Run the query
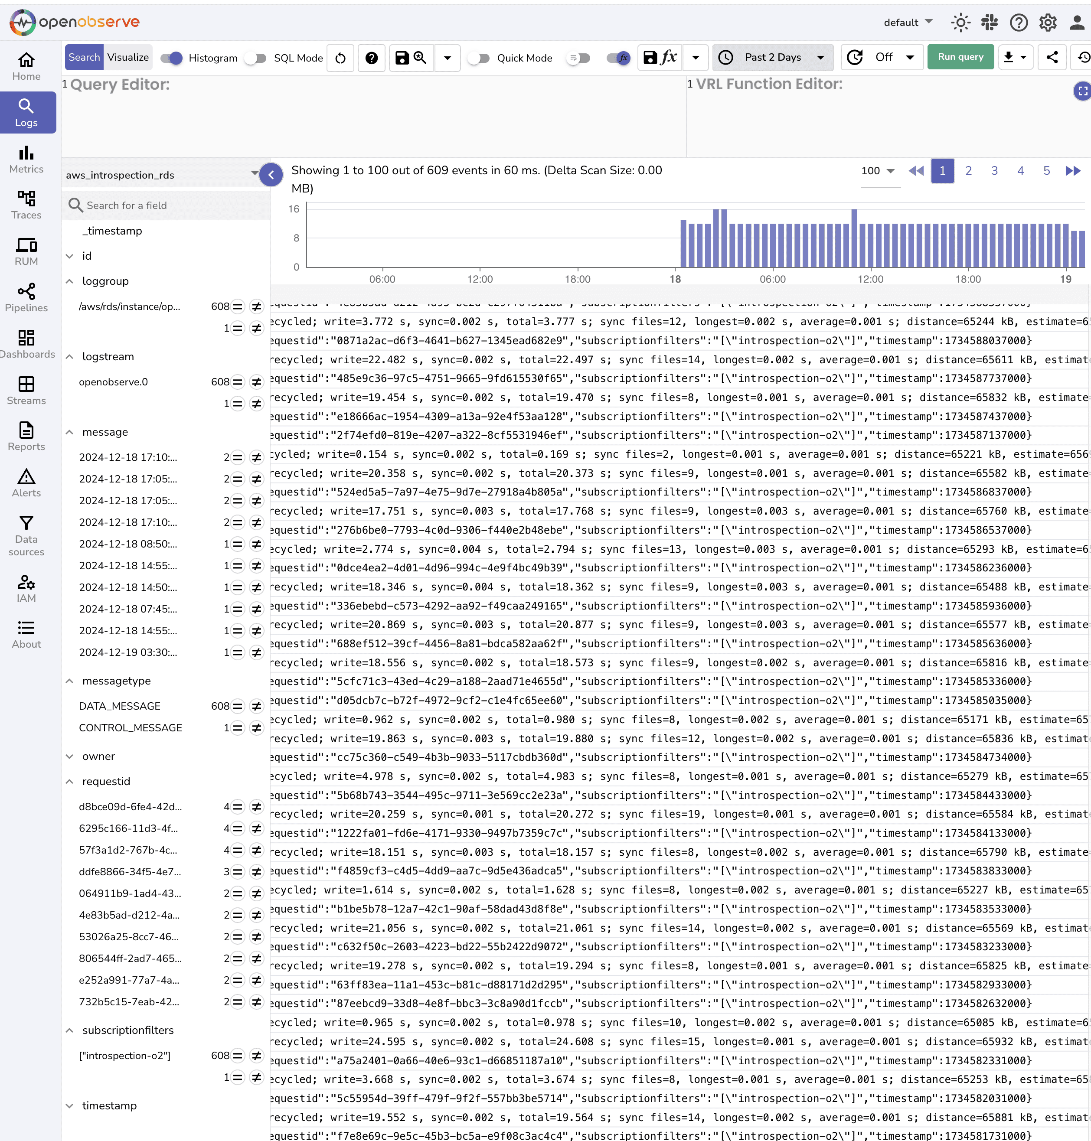This screenshot has height=1141, width=1091. pyautogui.click(x=960, y=57)
